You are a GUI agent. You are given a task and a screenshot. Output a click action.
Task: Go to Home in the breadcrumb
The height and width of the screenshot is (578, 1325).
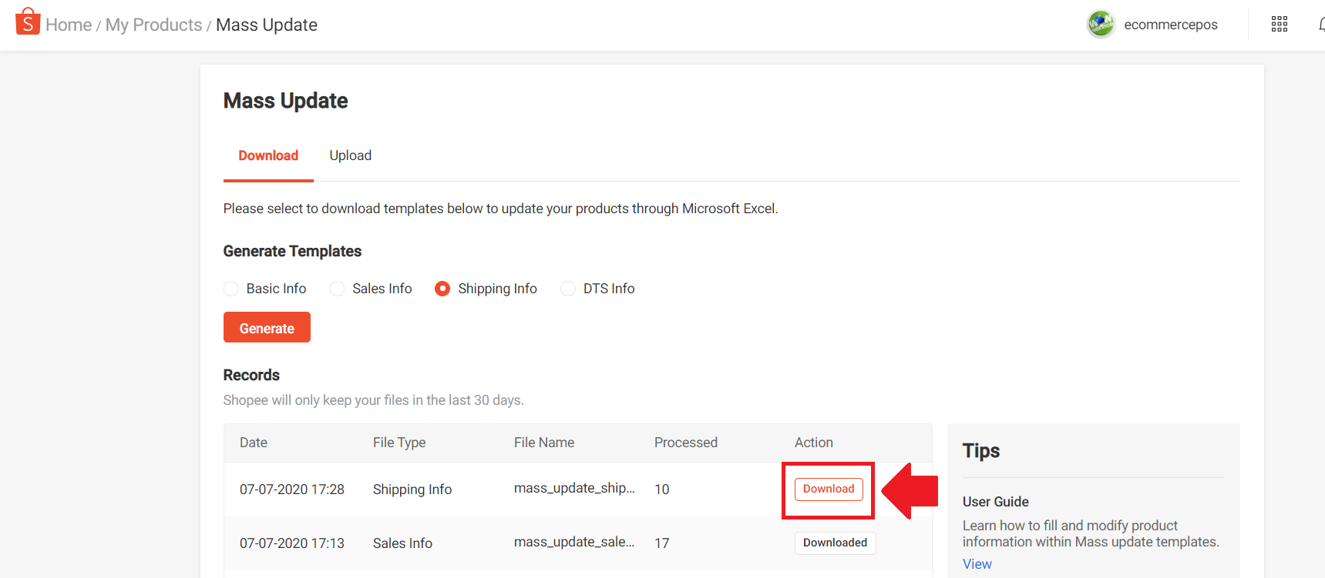coord(69,25)
